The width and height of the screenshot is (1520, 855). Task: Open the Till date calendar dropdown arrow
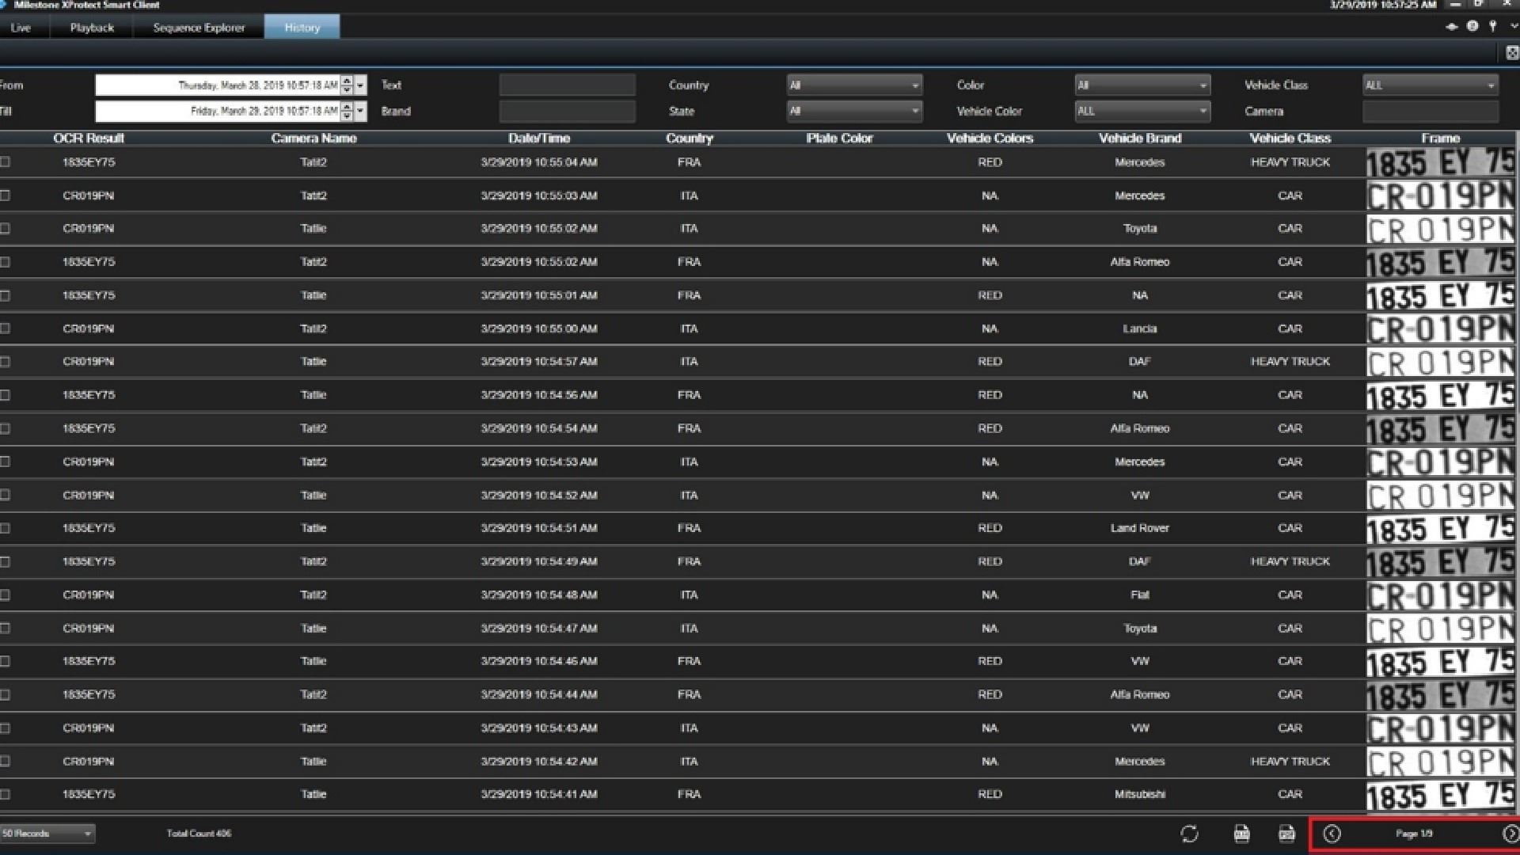361,111
